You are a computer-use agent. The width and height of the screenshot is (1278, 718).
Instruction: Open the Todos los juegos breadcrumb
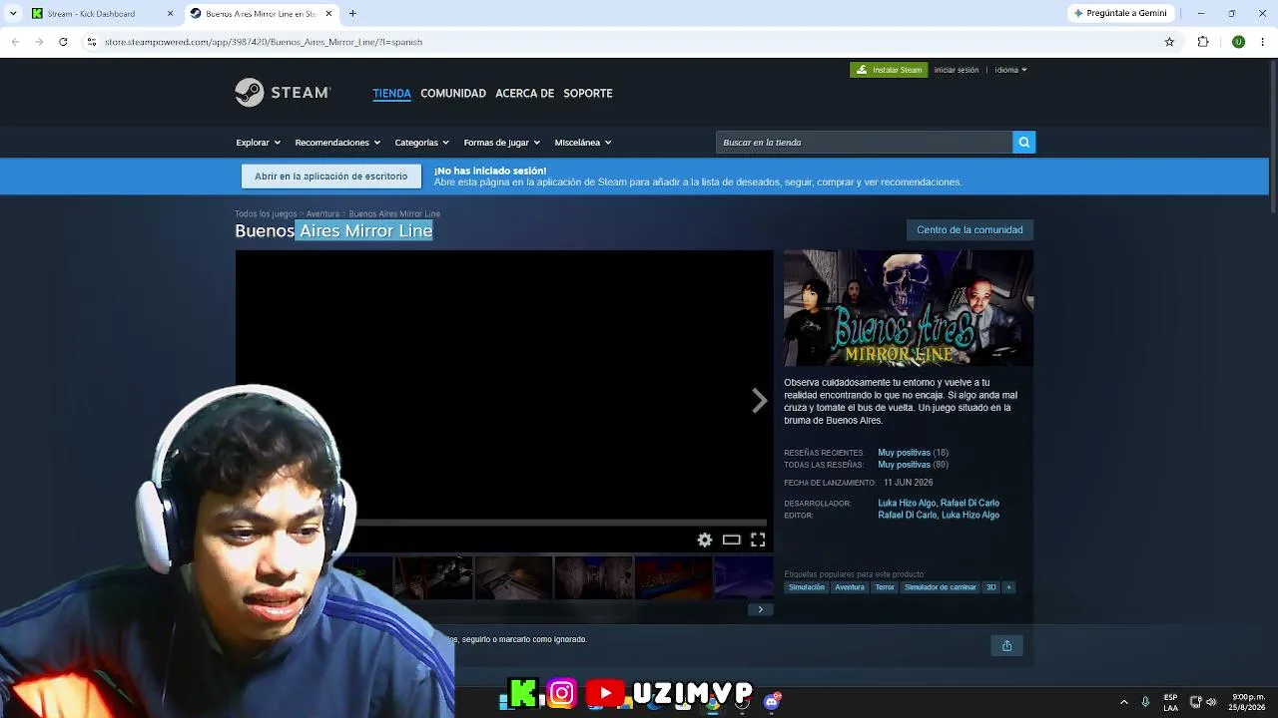tap(266, 213)
